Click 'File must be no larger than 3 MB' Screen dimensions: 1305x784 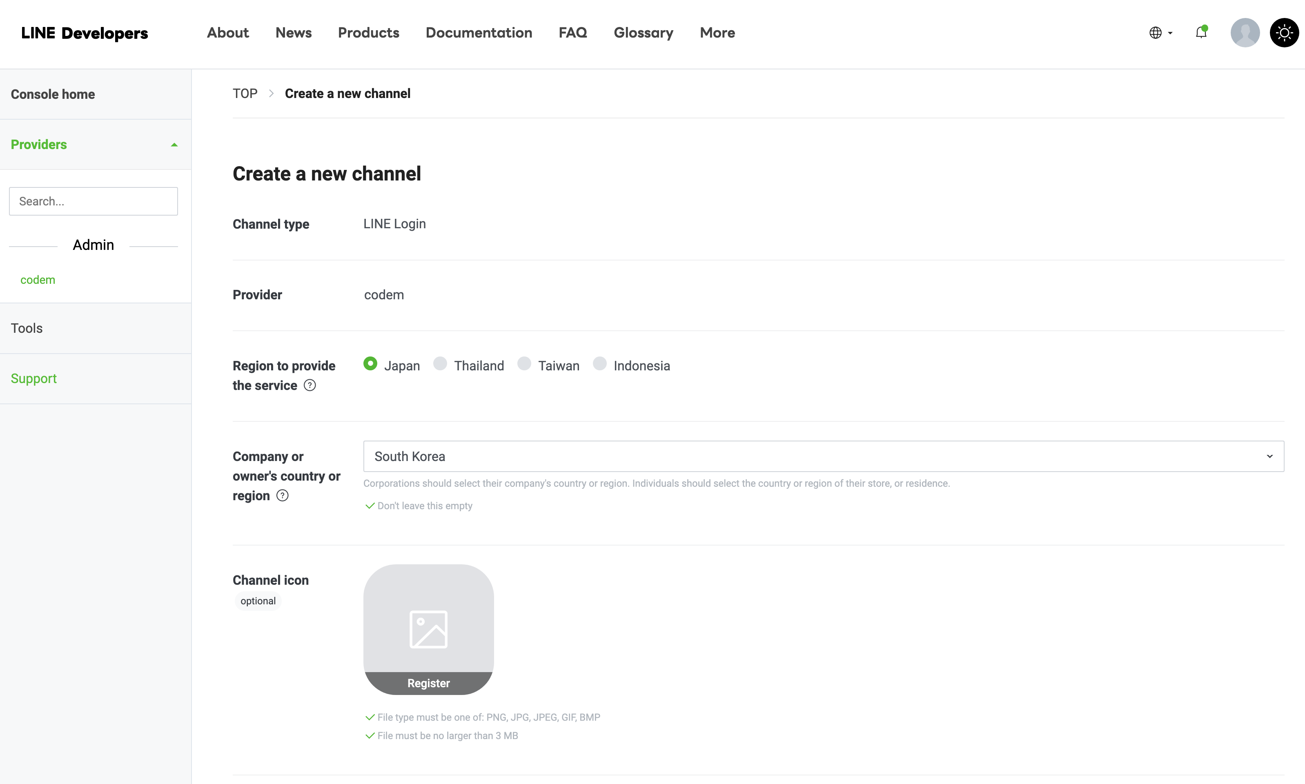(448, 736)
